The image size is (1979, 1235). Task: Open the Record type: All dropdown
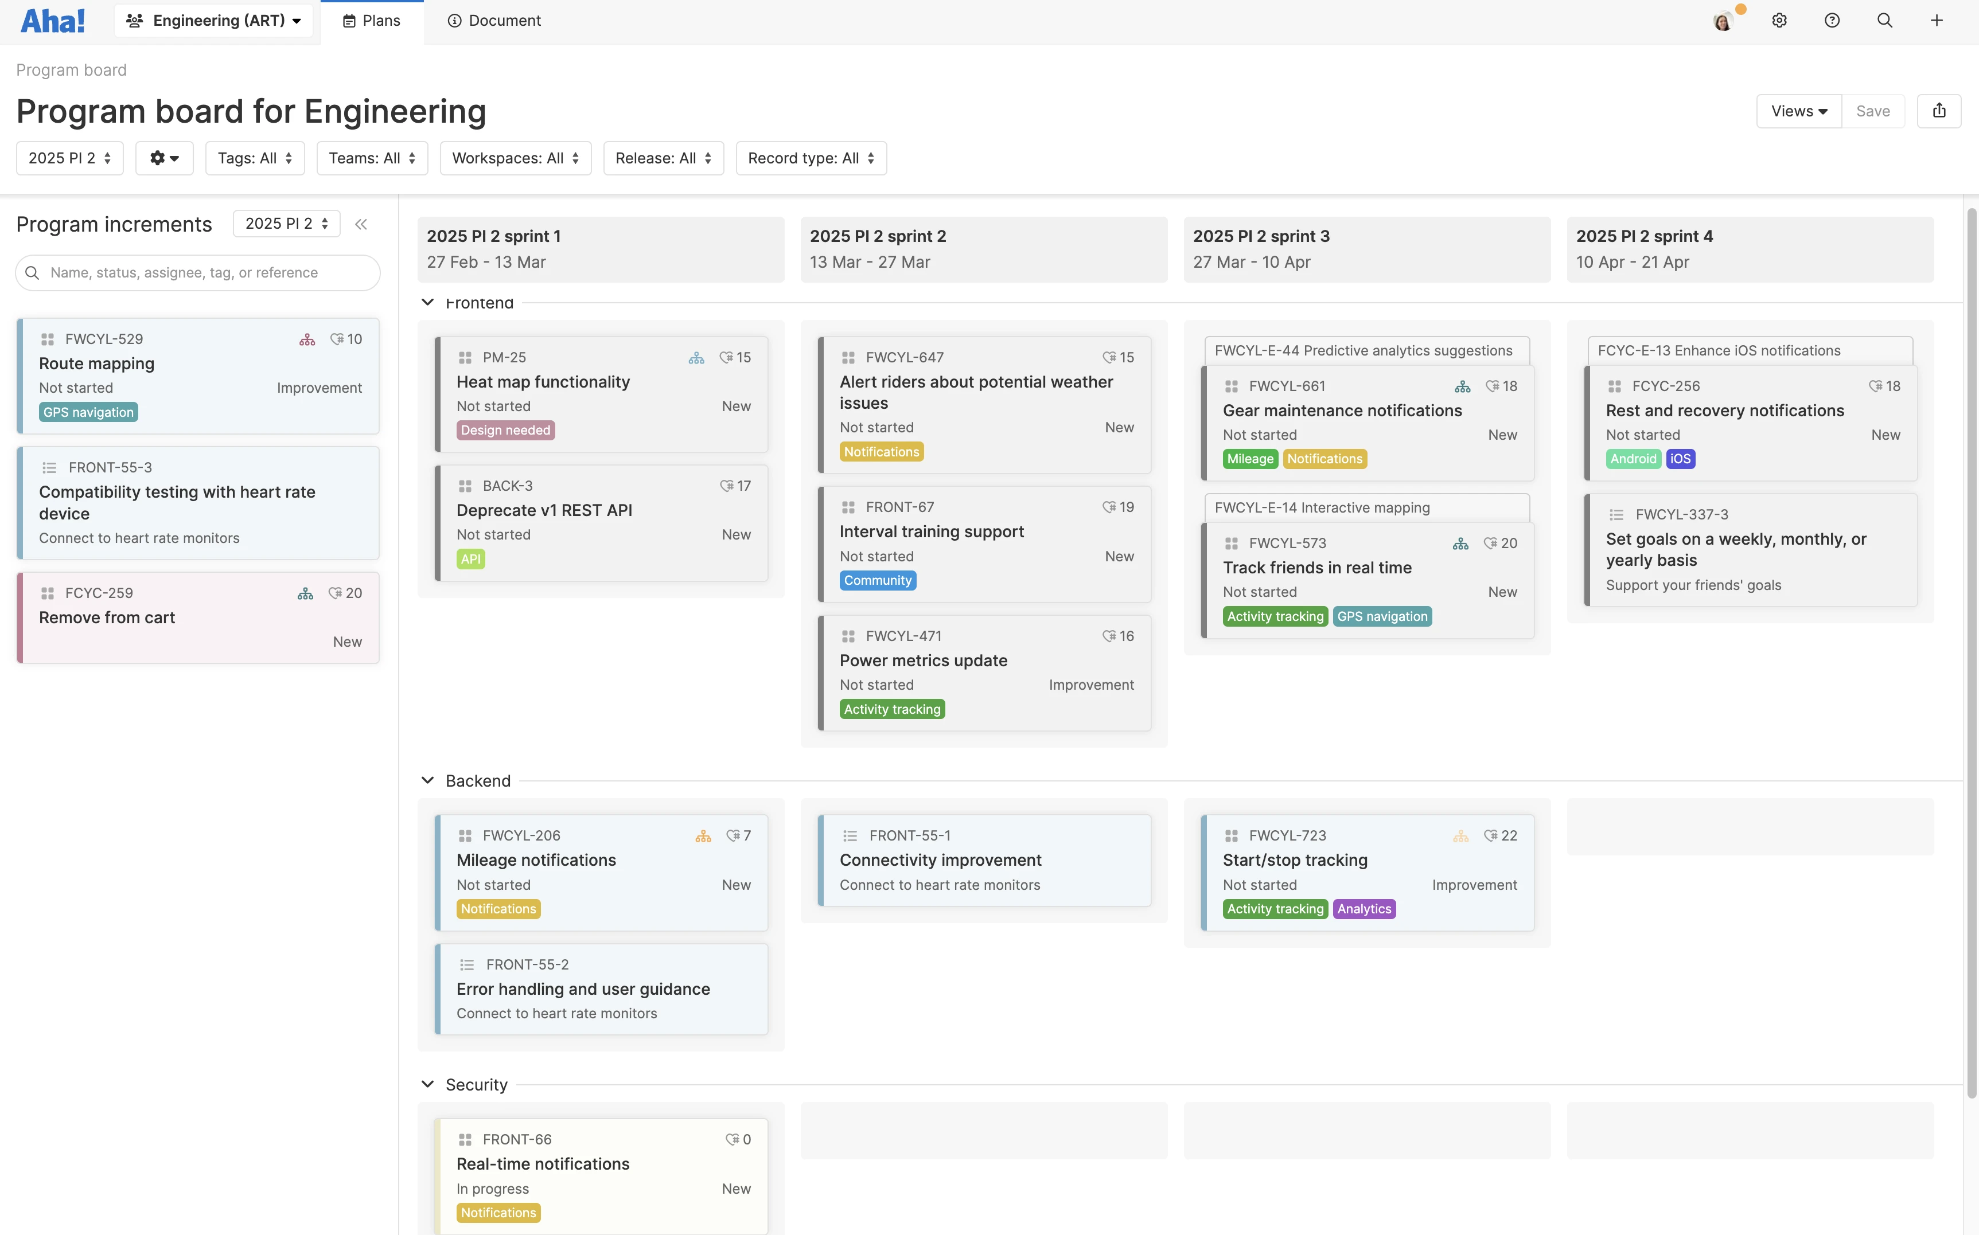[x=810, y=158]
